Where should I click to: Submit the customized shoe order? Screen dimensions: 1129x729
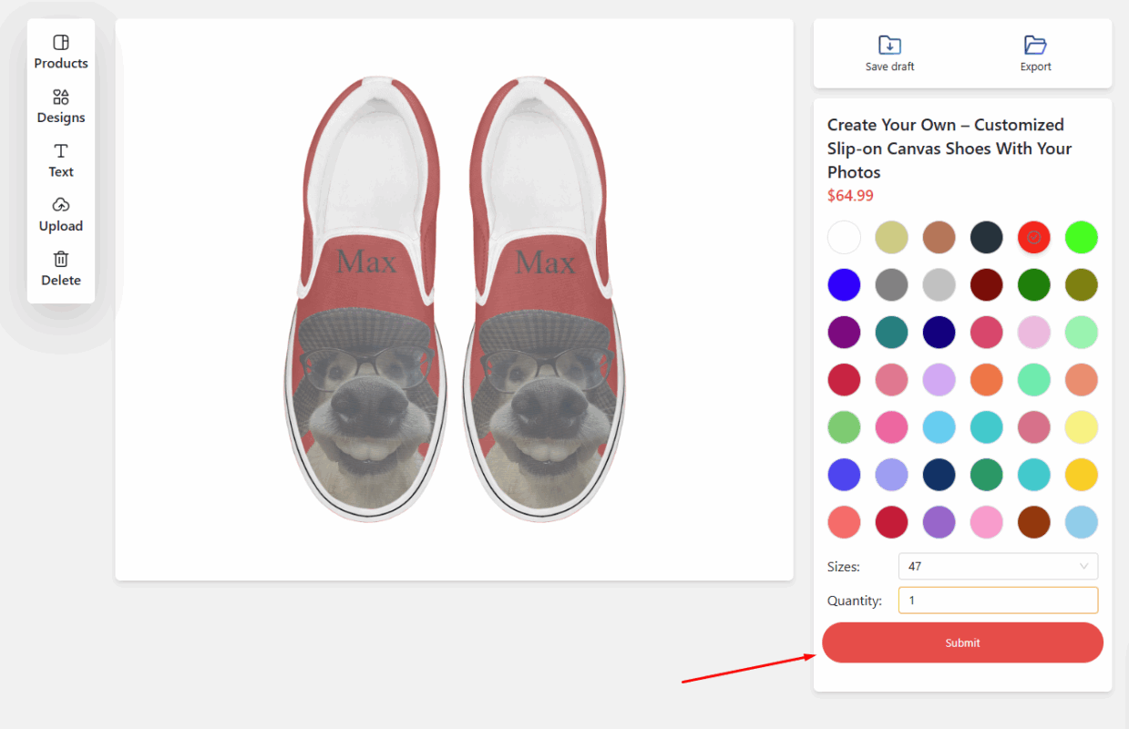962,642
